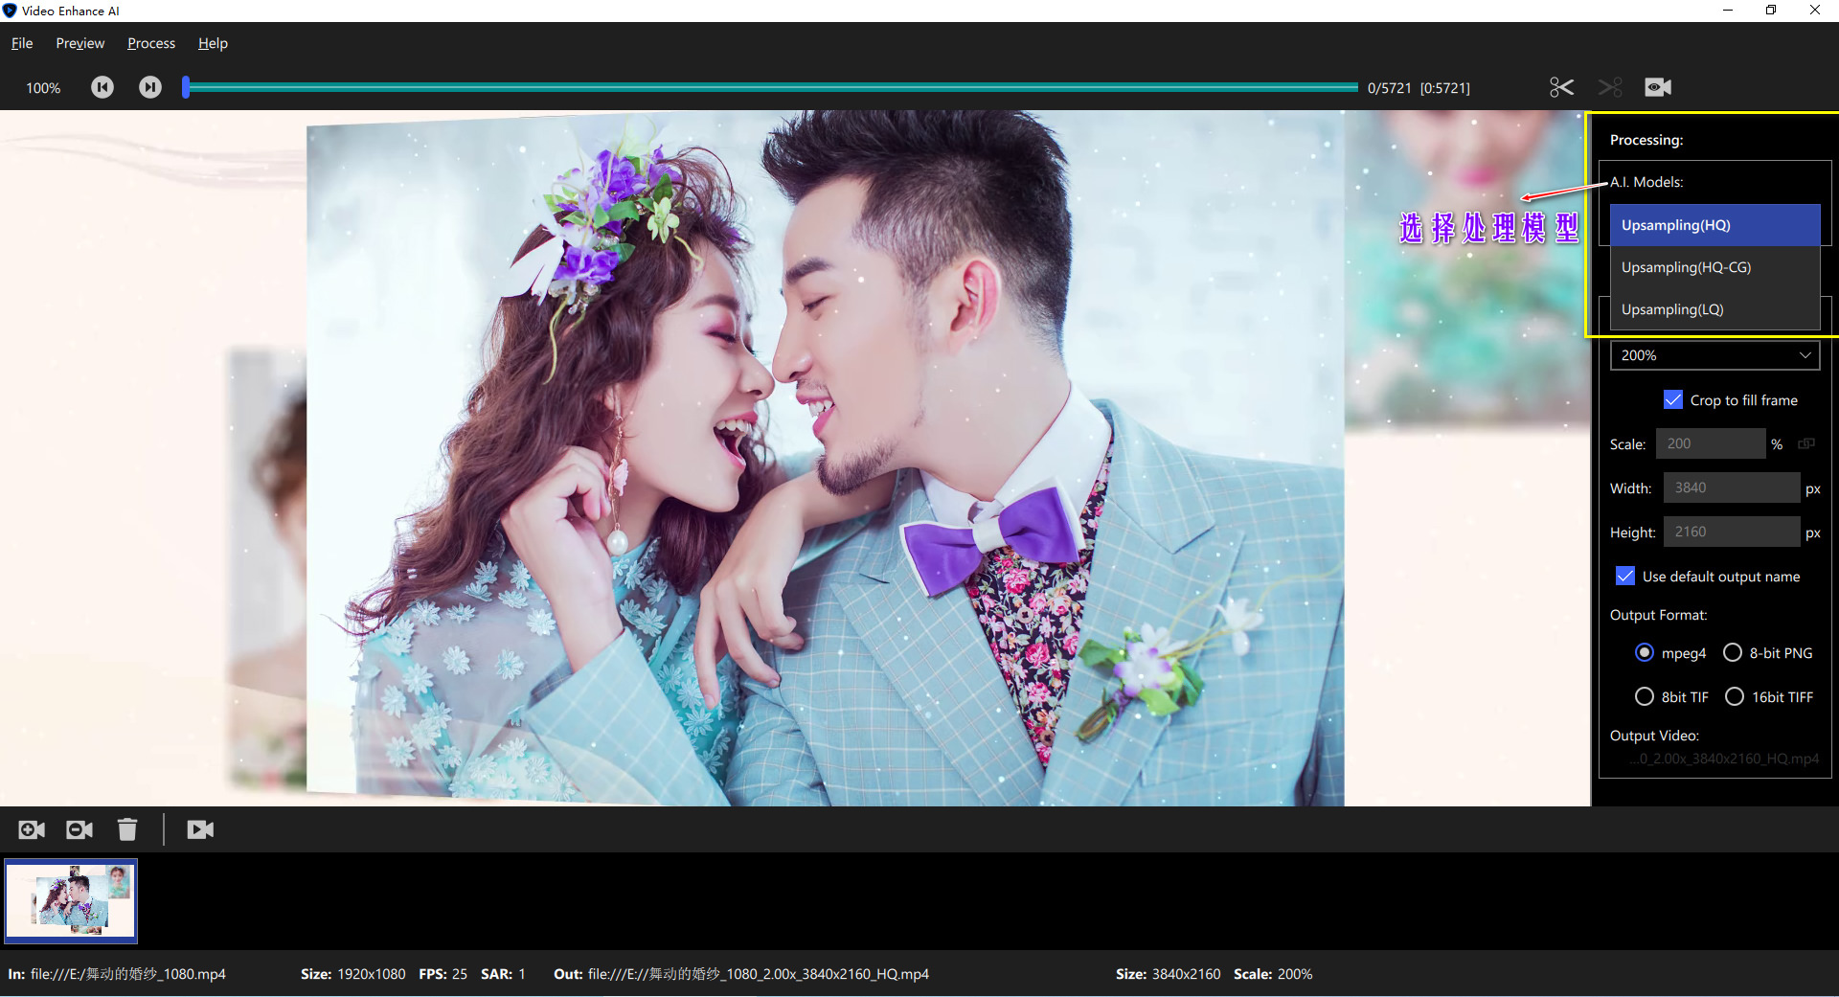
Task: Click the Scale: 200% status entry
Action: (1273, 974)
